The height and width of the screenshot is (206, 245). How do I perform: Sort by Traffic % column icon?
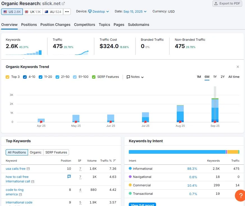click(115, 161)
